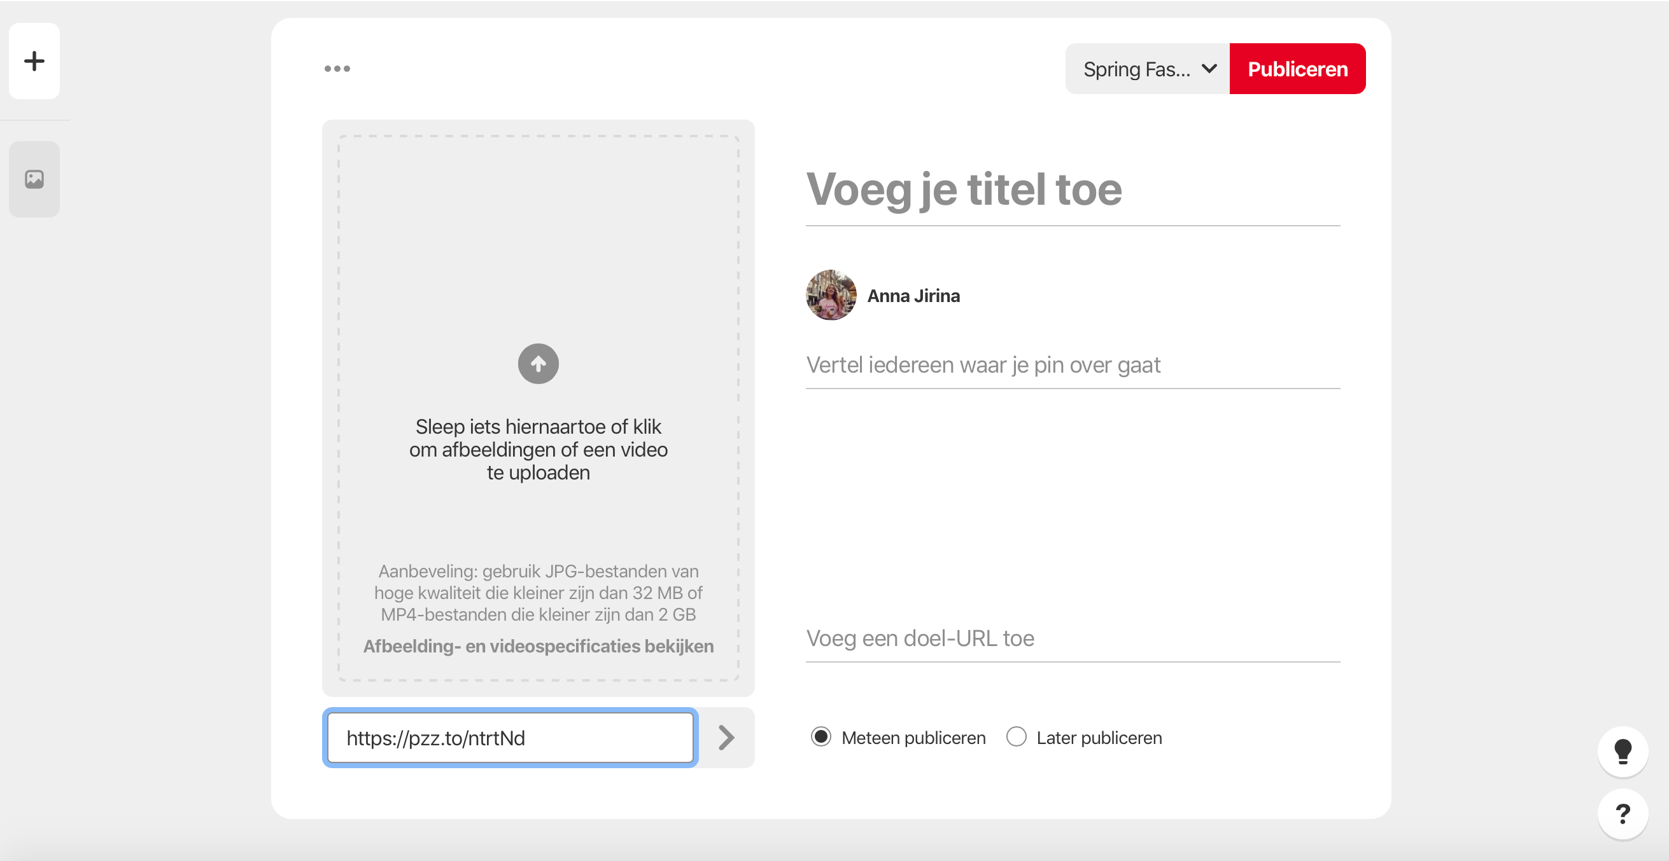Select Later publiceren radio option

tap(1016, 737)
